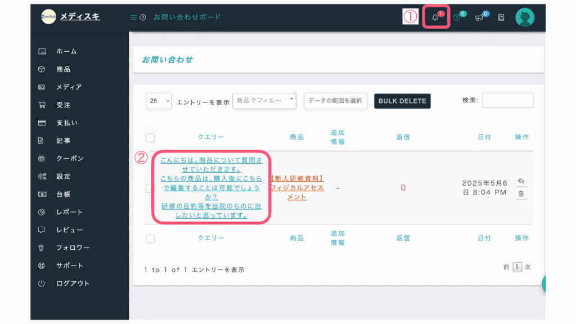The width and height of the screenshot is (576, 324).
Task: Open the megaphone announcements icon
Action: [479, 17]
